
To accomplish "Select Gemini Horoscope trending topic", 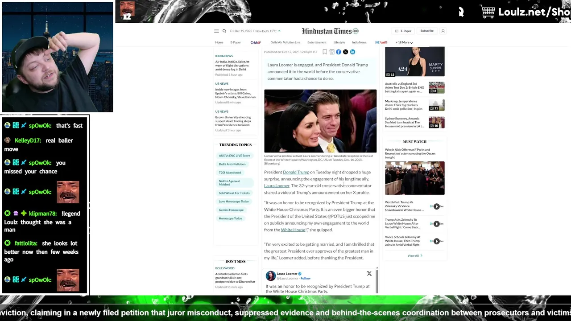I will tap(231, 210).
